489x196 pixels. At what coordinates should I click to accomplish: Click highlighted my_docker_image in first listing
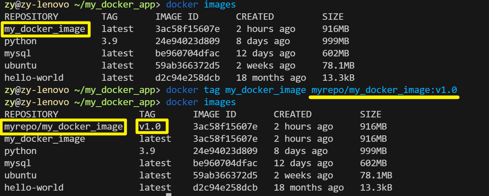point(45,29)
